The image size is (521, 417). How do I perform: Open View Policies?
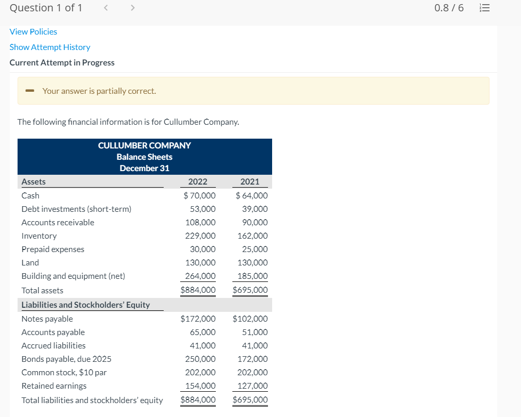[33, 31]
